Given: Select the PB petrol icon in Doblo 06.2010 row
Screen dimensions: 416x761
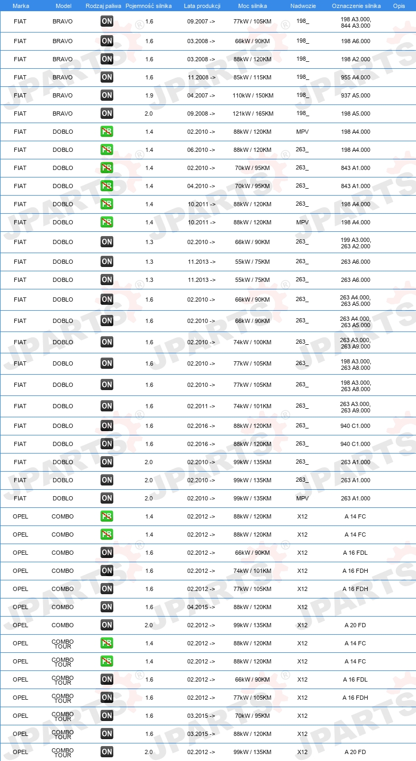Looking at the screenshot, I should pos(107,150).
